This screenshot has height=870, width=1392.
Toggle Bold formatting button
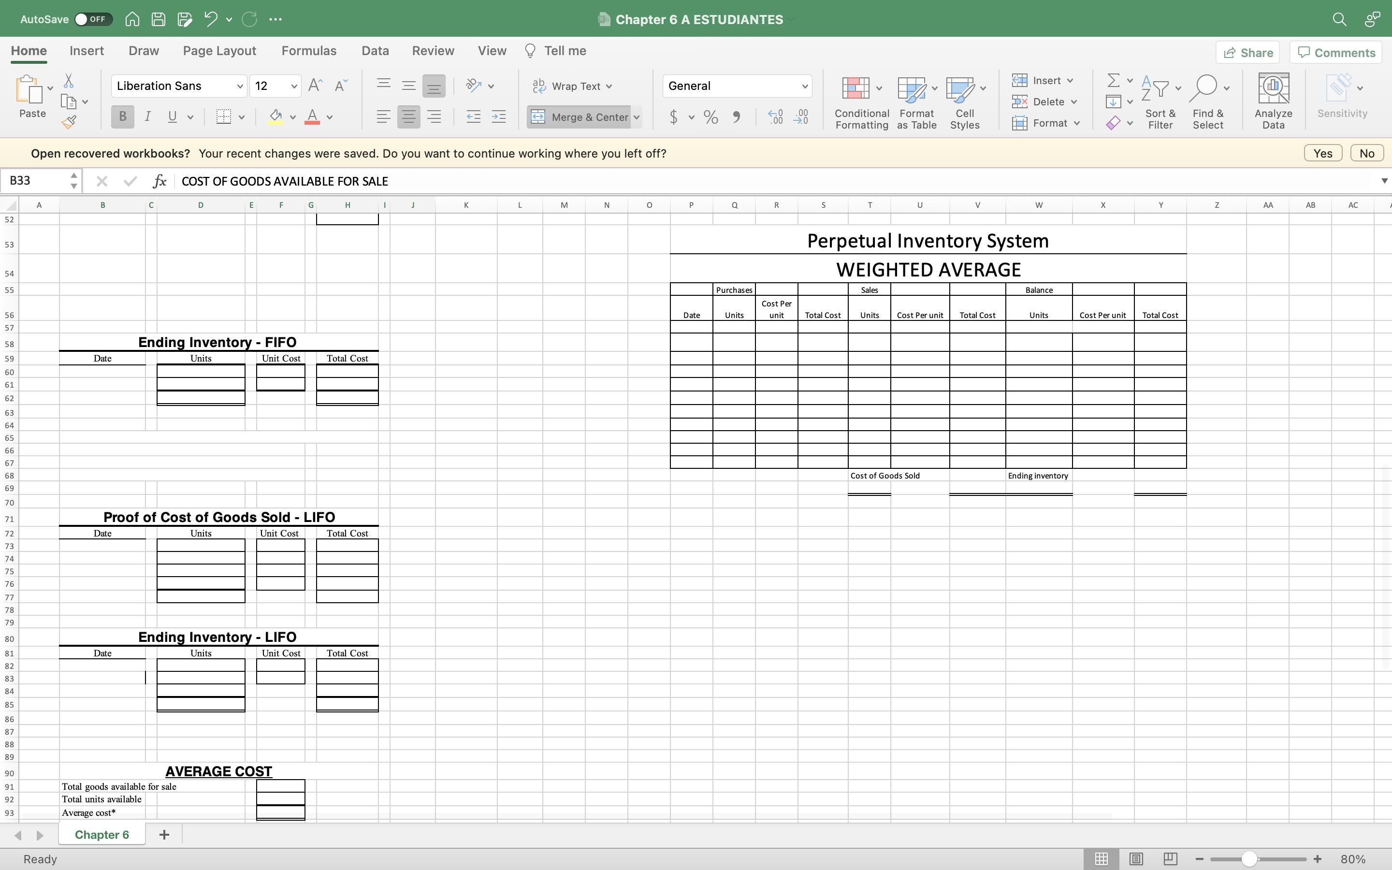(122, 117)
